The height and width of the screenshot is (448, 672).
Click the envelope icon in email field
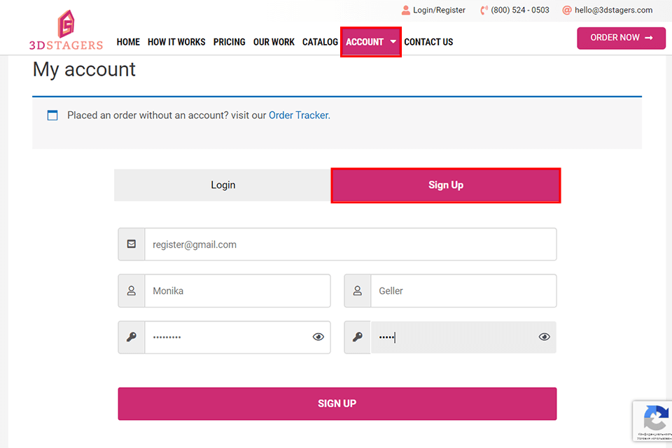[x=132, y=244]
